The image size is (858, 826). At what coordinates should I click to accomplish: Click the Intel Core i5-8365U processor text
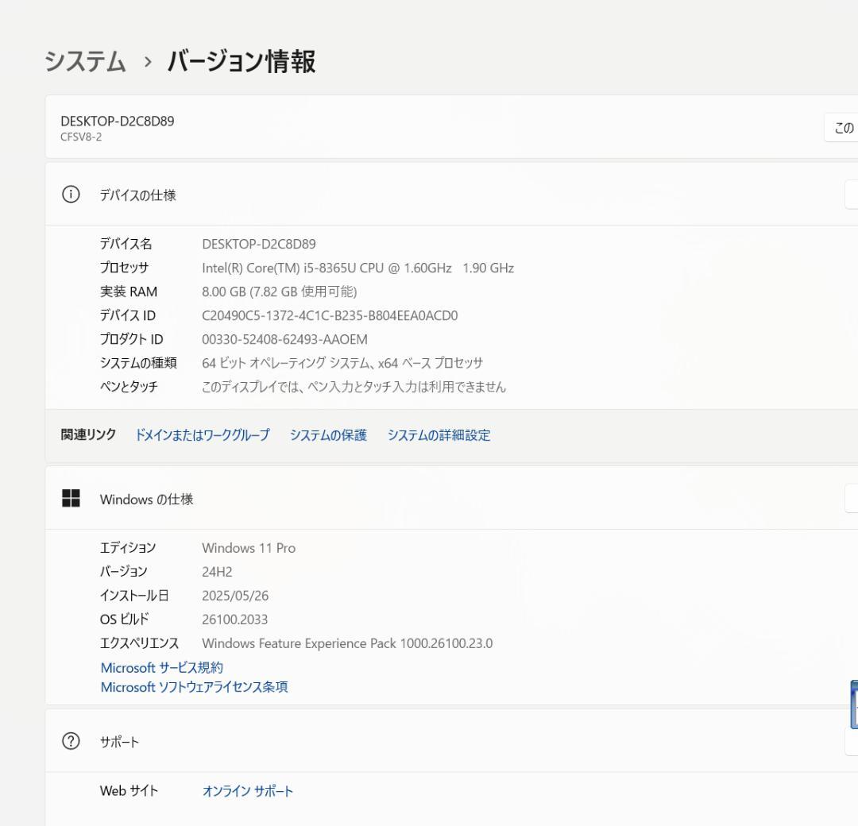click(357, 268)
